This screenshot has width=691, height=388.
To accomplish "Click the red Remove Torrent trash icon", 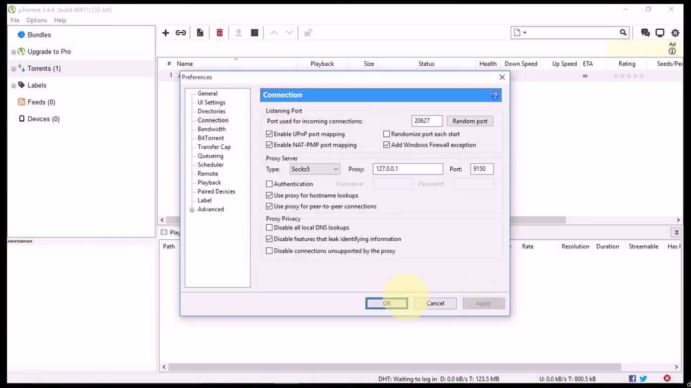I will coord(220,33).
